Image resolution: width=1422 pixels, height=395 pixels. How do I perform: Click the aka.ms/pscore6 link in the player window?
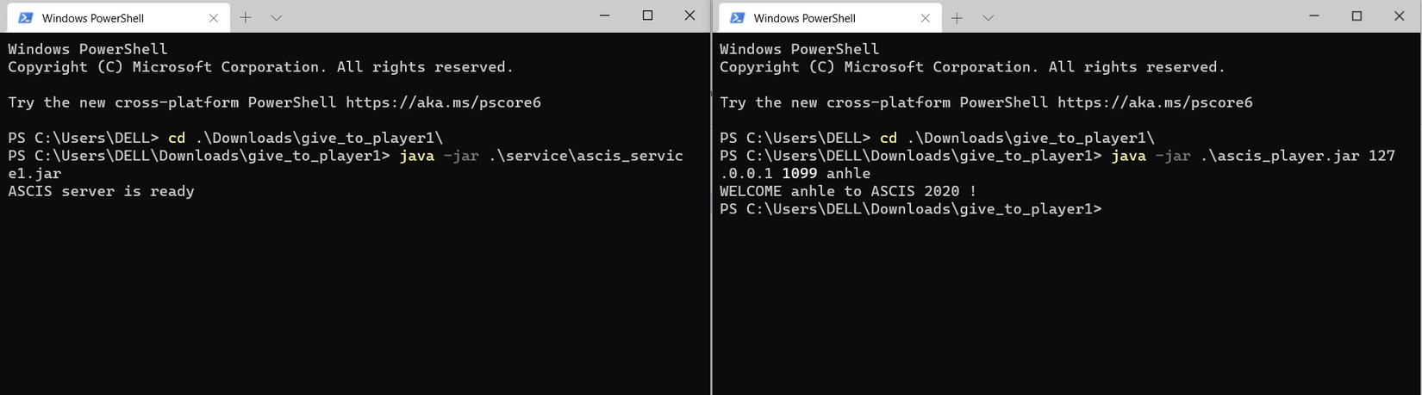click(x=1155, y=102)
